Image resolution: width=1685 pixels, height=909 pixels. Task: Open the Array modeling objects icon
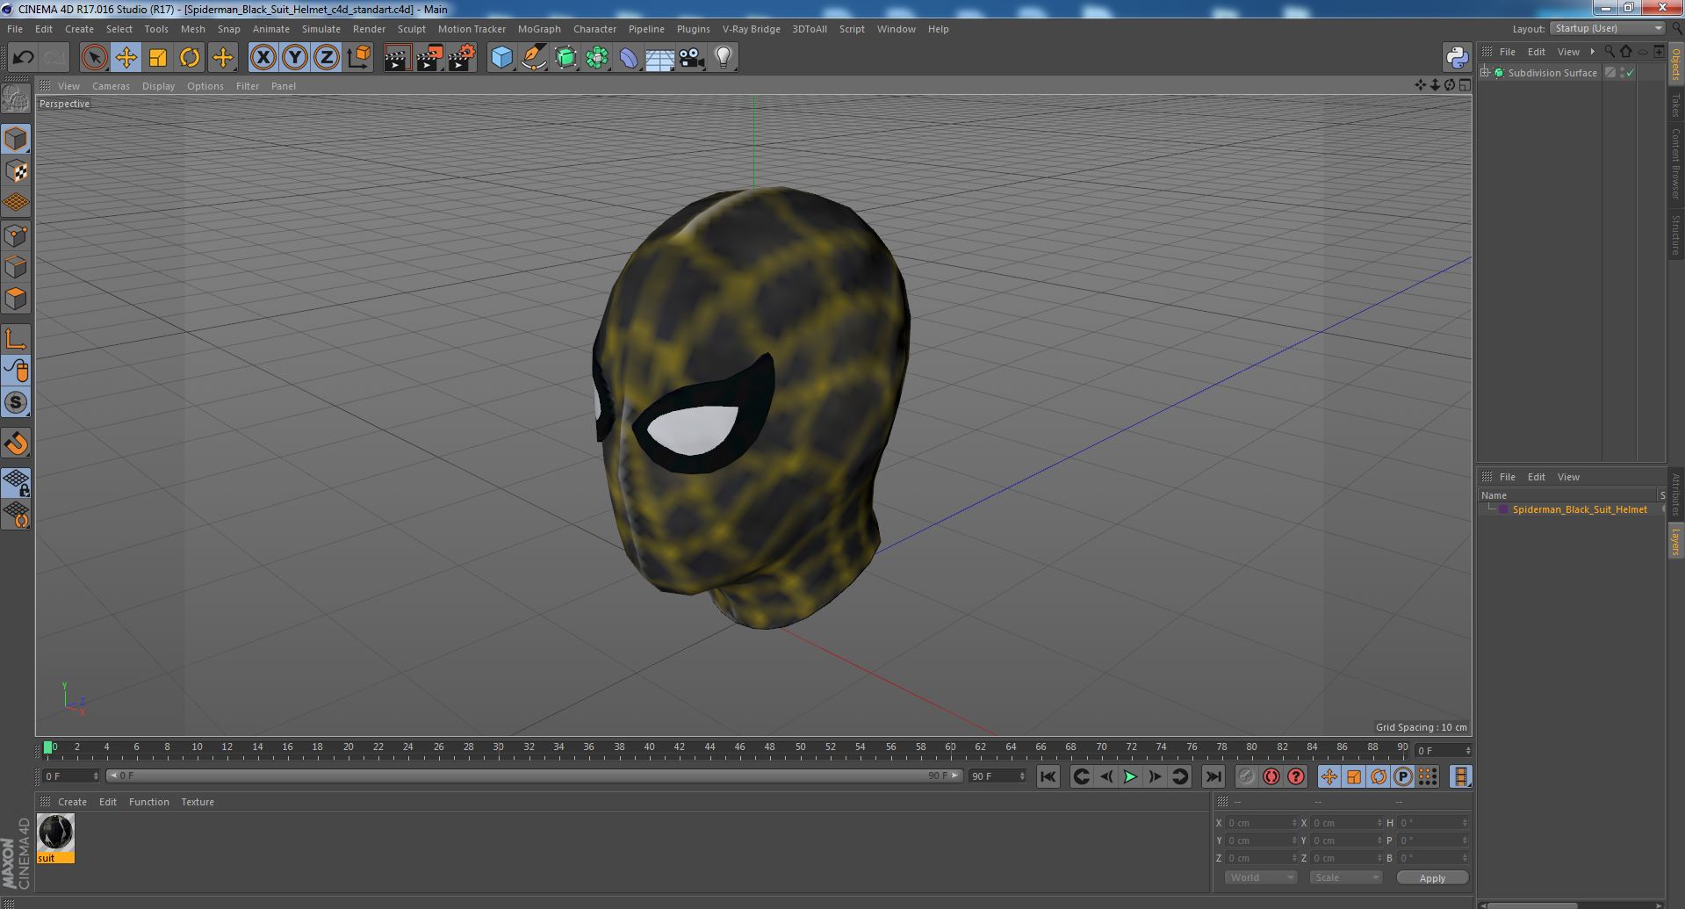[x=597, y=58]
